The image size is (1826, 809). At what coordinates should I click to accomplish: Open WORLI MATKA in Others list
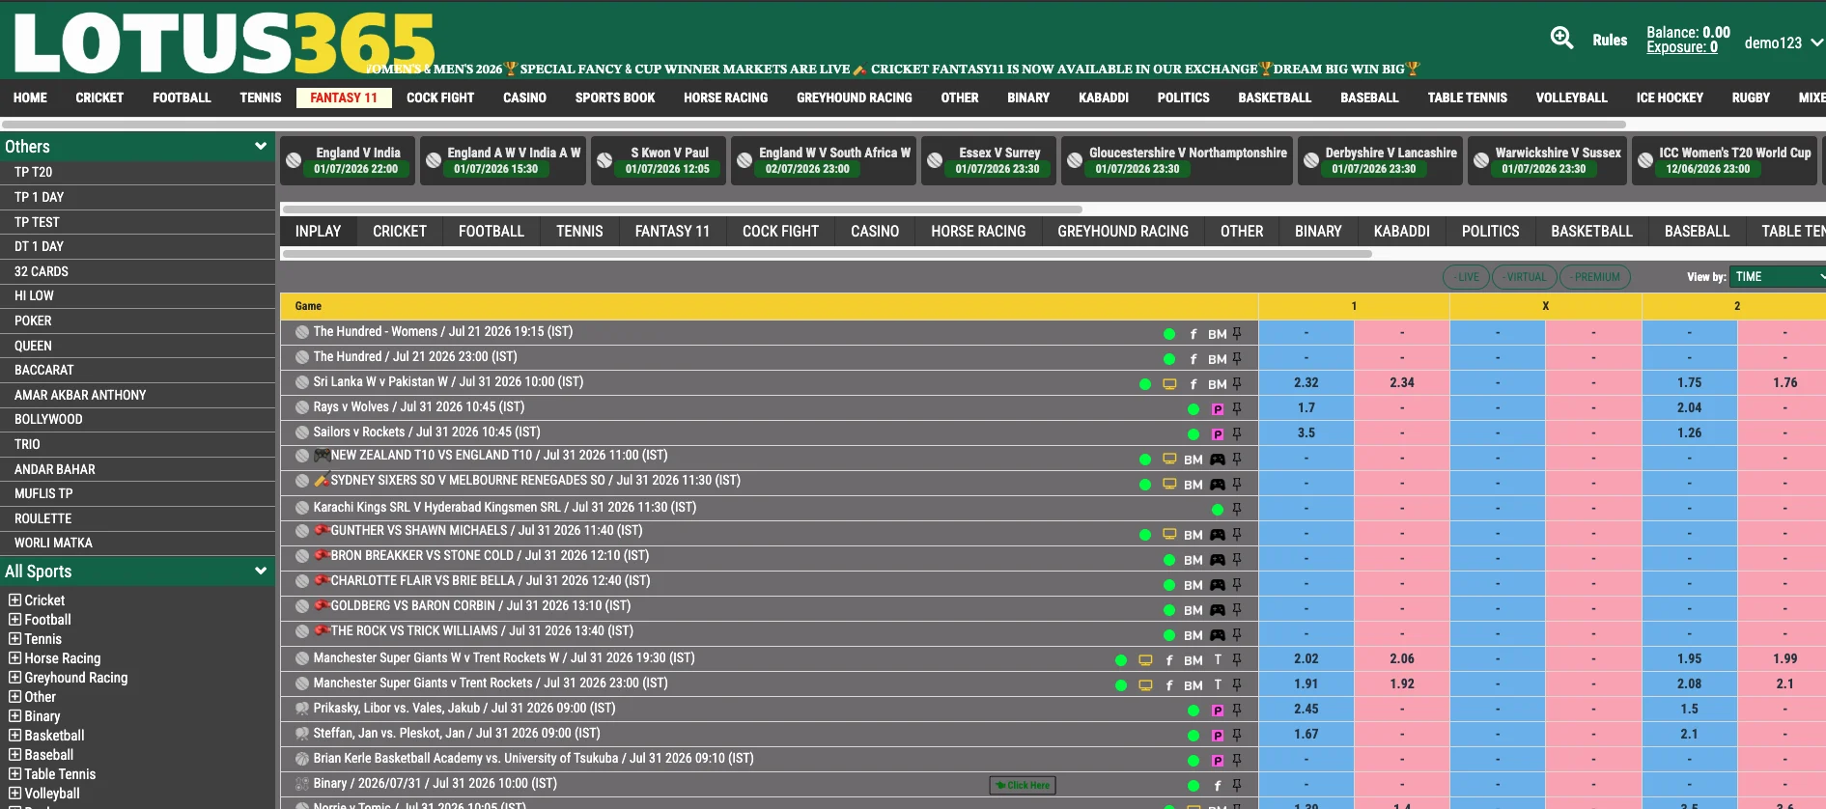[53, 543]
